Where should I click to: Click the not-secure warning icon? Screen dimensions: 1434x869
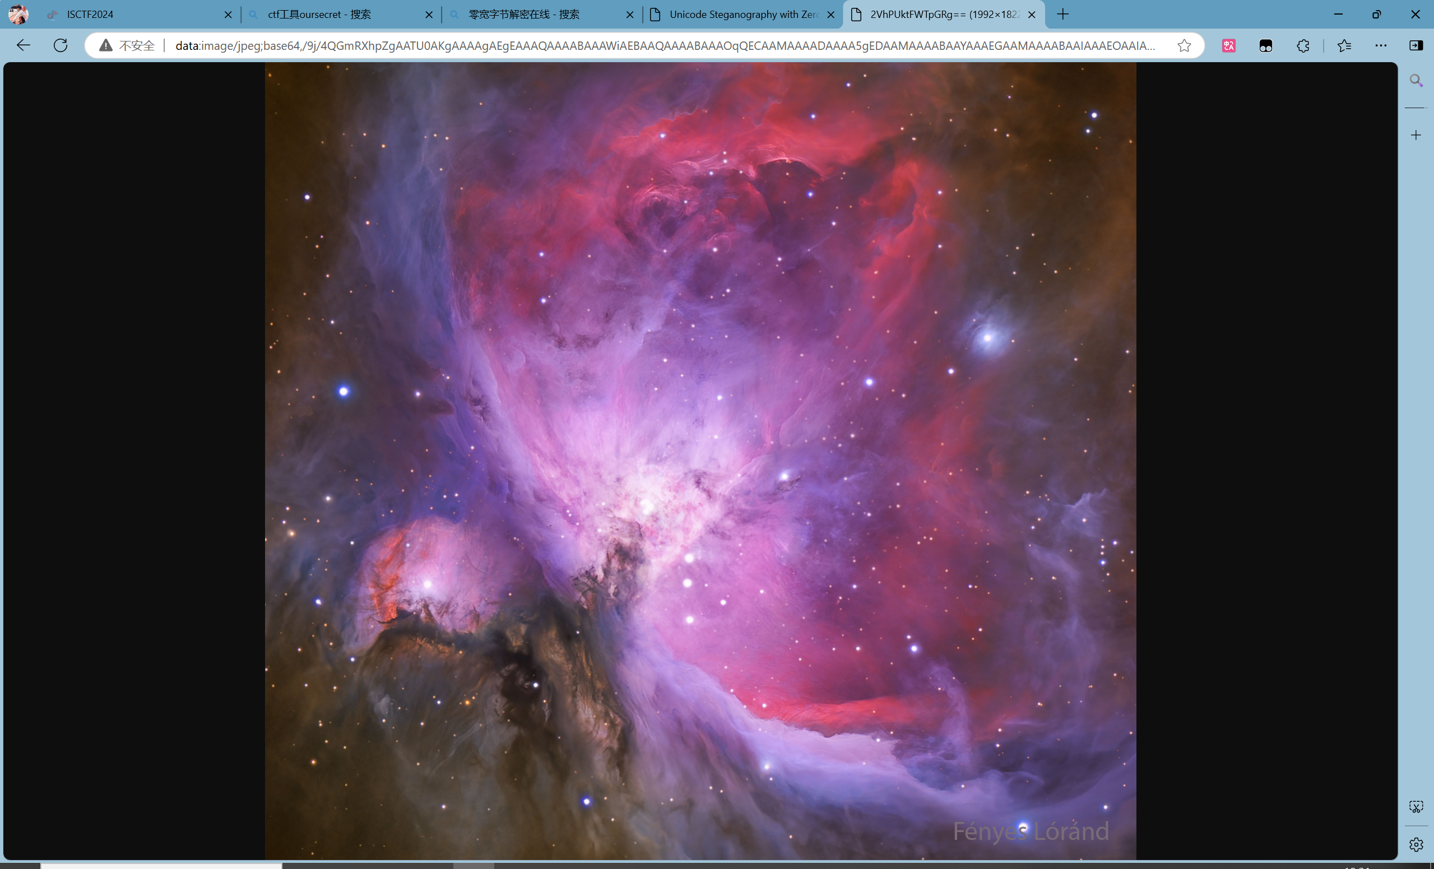click(x=105, y=45)
